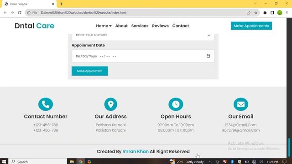
Task: Reload the page with the refresh icon
Action: [20, 13]
